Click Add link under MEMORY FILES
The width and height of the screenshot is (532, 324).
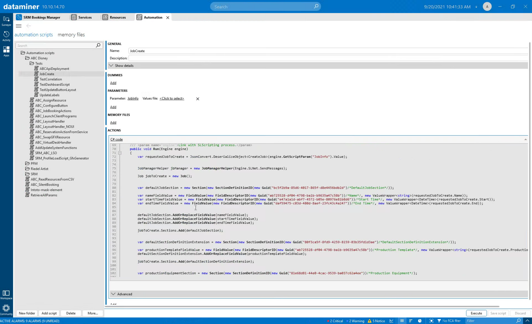(x=113, y=122)
